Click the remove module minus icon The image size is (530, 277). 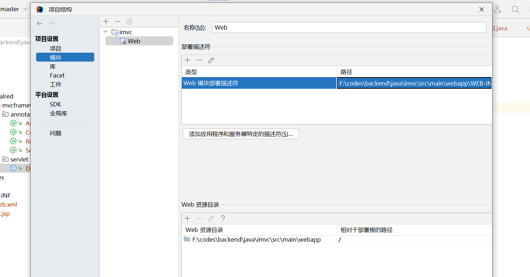tap(117, 22)
